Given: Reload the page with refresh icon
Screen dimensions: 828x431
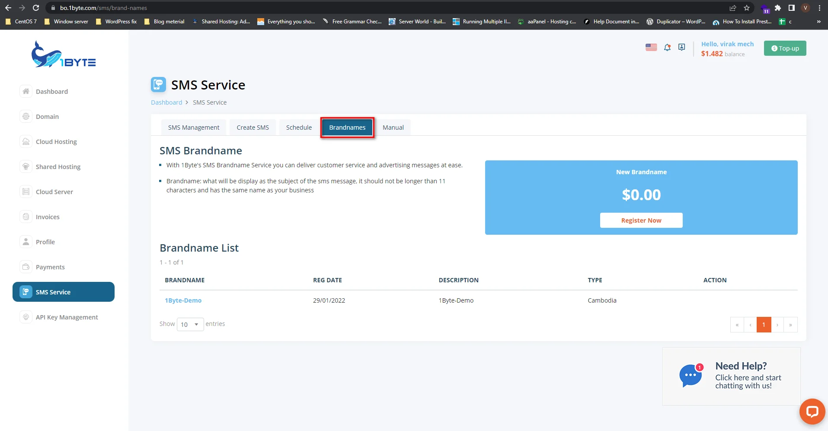Looking at the screenshot, I should pyautogui.click(x=36, y=8).
